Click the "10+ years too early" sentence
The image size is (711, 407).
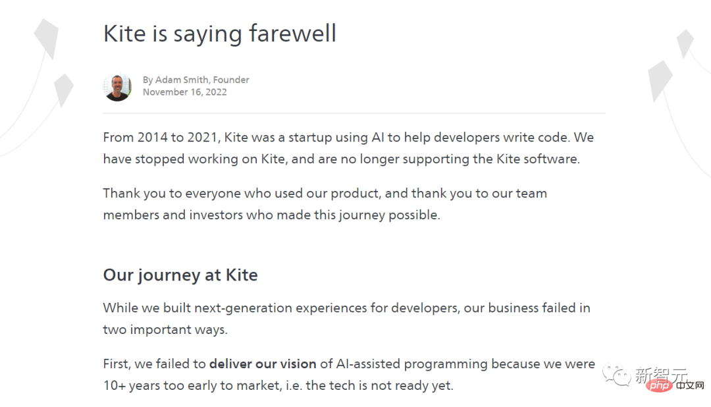pyautogui.click(x=278, y=385)
